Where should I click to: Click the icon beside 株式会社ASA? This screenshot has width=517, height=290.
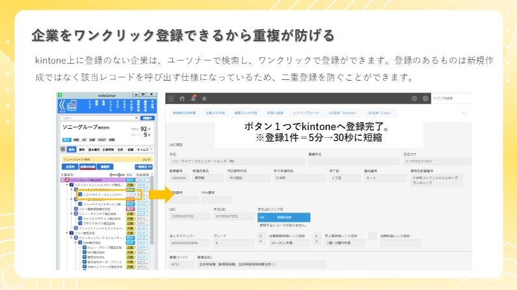[x=85, y=257]
